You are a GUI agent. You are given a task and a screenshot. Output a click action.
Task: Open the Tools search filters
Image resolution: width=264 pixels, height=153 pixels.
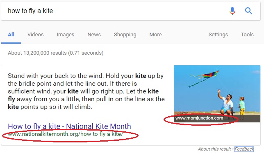tap(247, 35)
